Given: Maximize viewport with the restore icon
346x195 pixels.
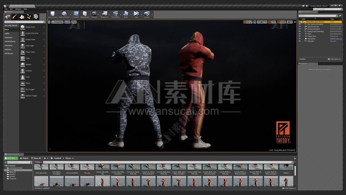Looking at the screenshot, I should point(295,22).
